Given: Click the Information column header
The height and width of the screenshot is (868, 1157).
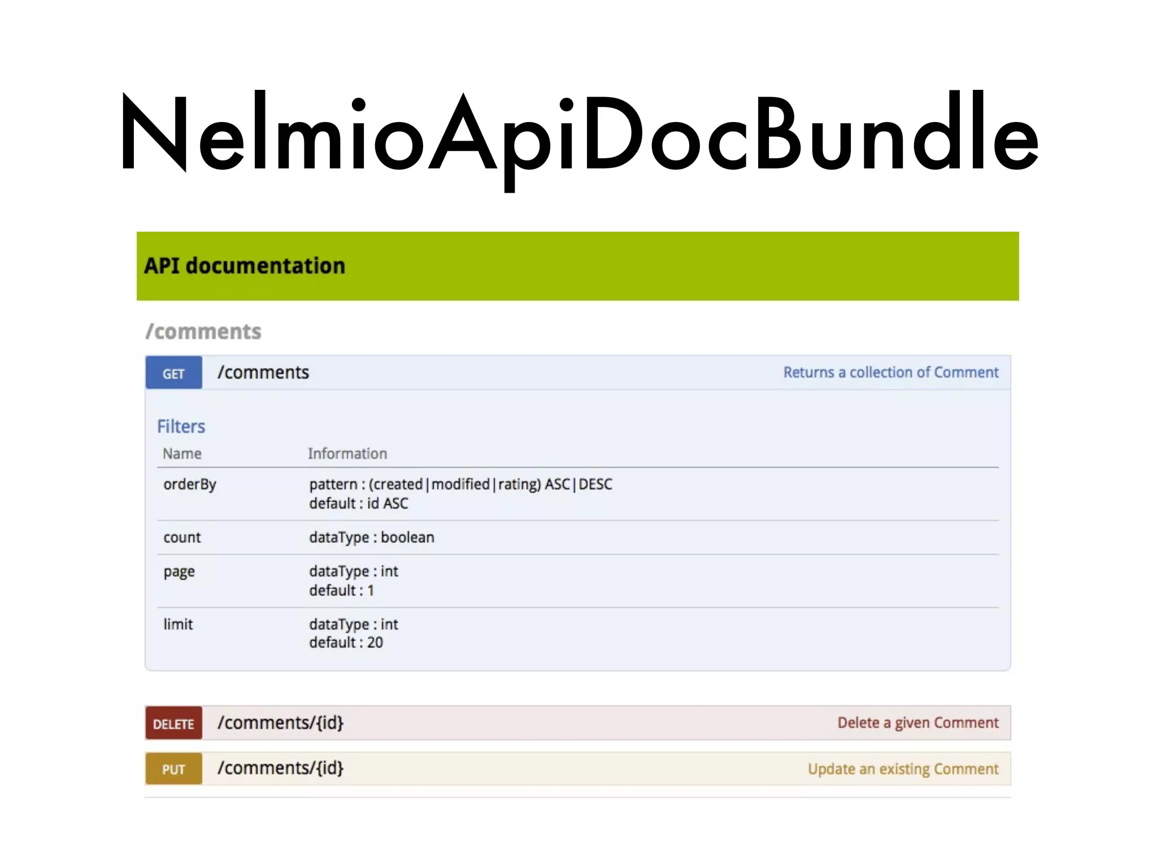Looking at the screenshot, I should click(x=347, y=454).
